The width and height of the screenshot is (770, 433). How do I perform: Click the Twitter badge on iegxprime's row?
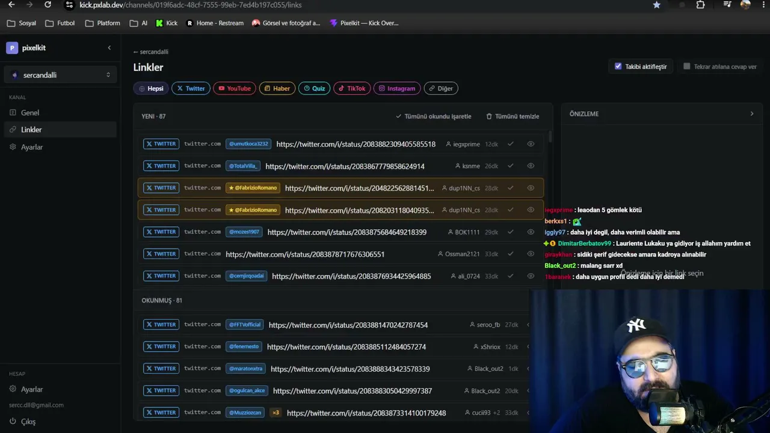(161, 144)
